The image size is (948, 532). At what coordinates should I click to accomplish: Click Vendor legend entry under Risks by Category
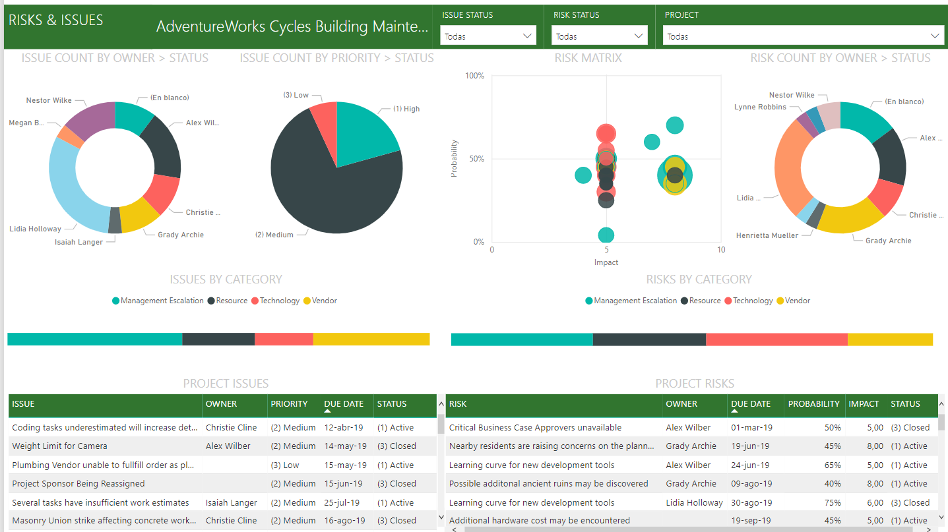792,301
